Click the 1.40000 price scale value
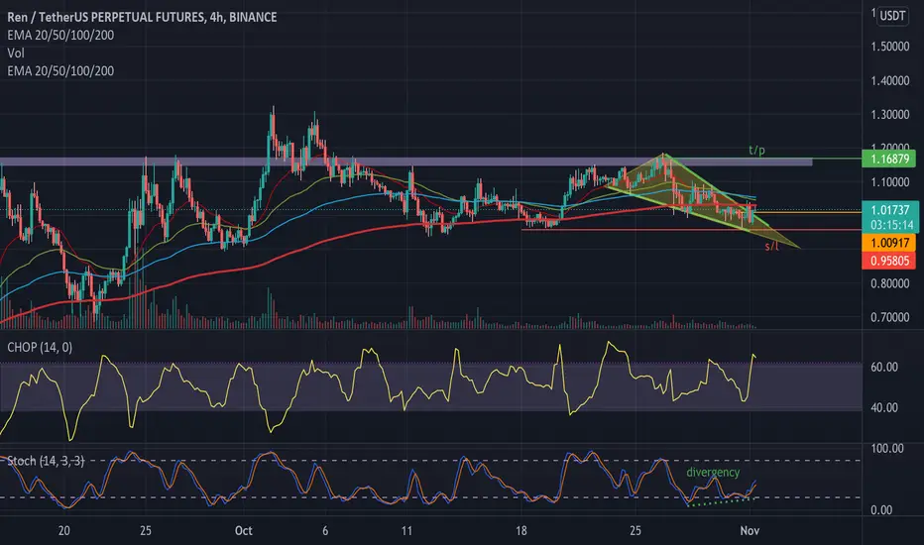The image size is (924, 545). (x=890, y=80)
